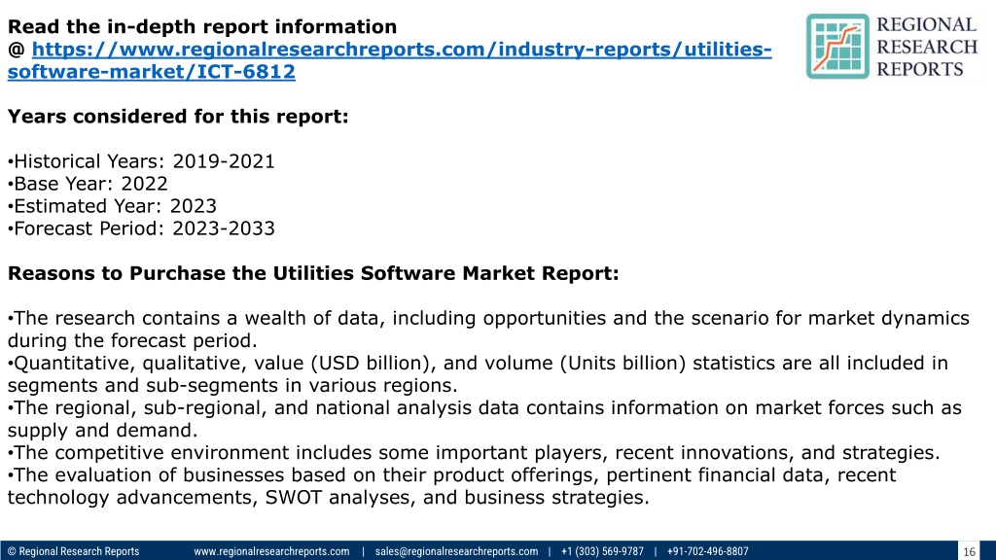This screenshot has height=560, width=996.
Task: Click 'Base Year: 2022' bullet
Action: pyautogui.click(x=88, y=184)
